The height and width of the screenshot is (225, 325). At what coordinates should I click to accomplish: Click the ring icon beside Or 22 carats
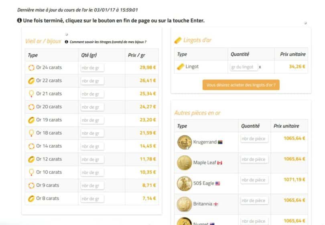coord(31,81)
